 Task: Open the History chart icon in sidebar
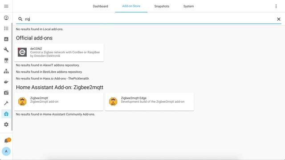click(6, 39)
